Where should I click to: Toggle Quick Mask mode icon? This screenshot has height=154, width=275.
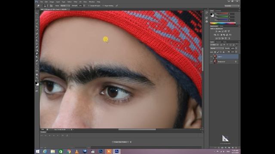click(37, 88)
